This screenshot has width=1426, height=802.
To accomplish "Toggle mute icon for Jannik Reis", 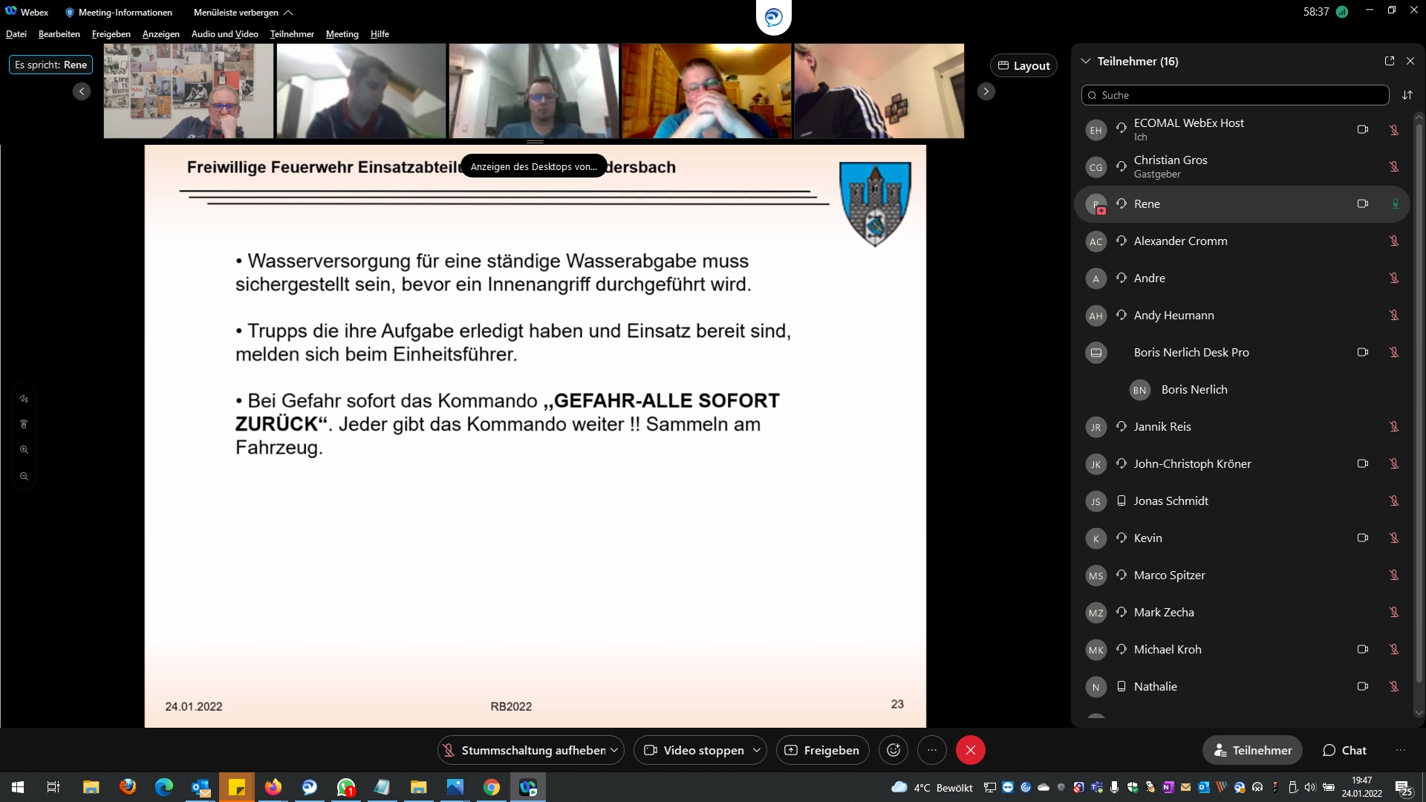I will click(1394, 426).
